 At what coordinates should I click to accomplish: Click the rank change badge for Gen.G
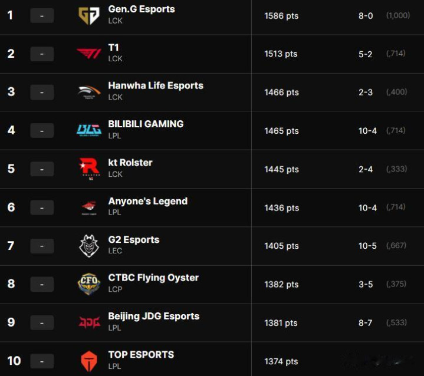click(x=41, y=16)
